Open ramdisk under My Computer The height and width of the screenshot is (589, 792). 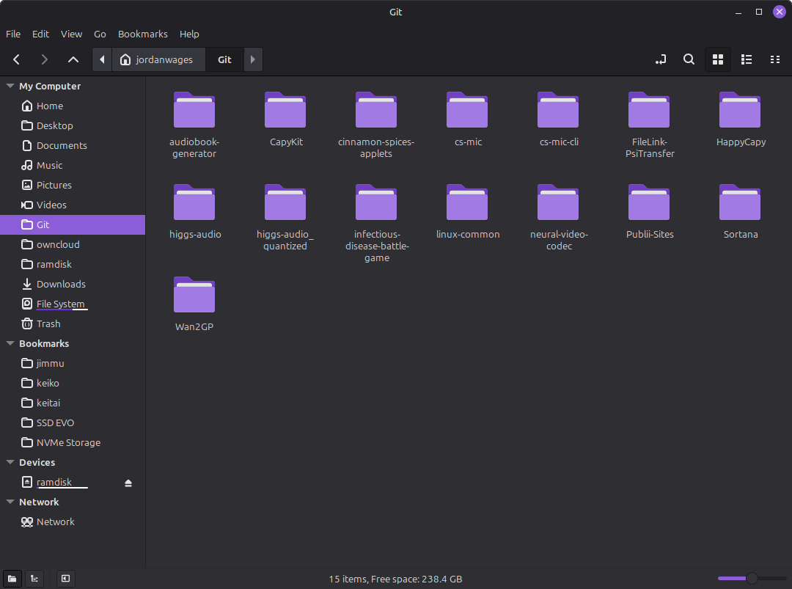73,264
